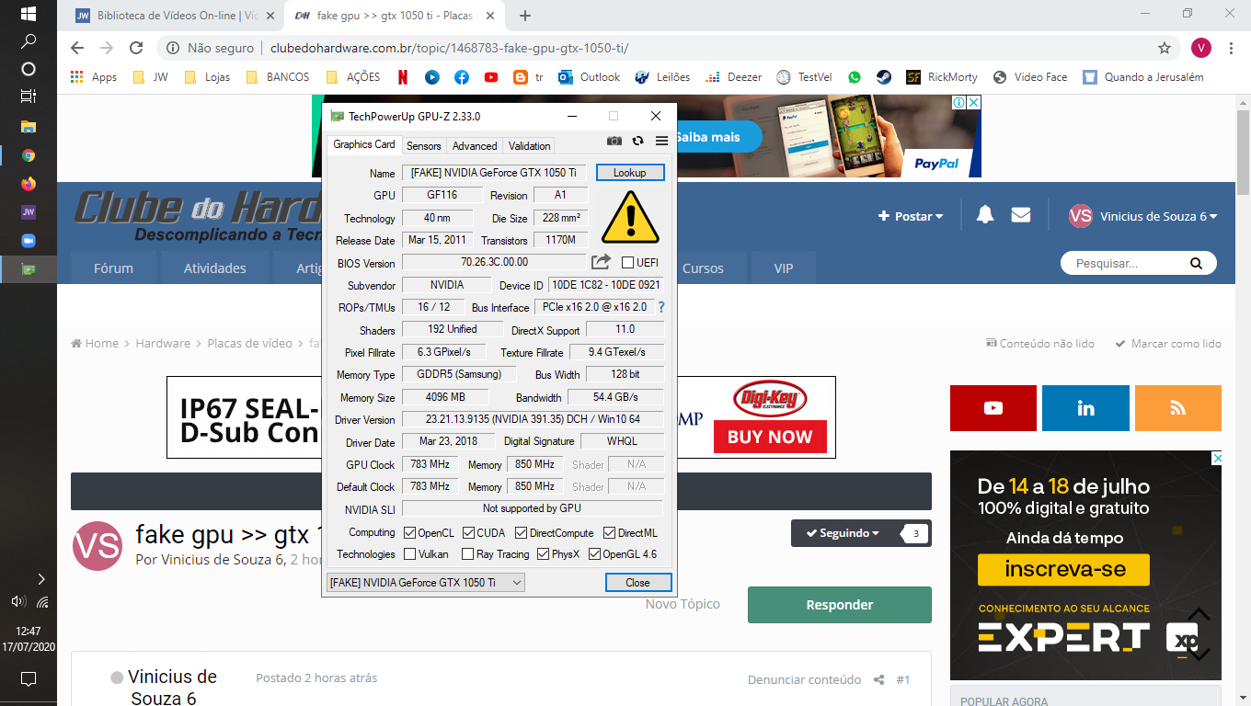Open the GPU-Z hamburger menu
Image resolution: width=1251 pixels, height=706 pixels.
coord(661,141)
